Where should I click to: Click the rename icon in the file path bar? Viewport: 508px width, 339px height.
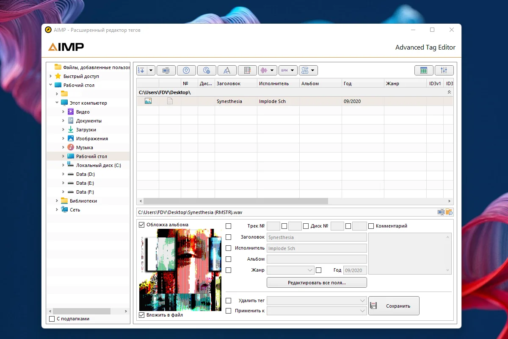(441, 212)
